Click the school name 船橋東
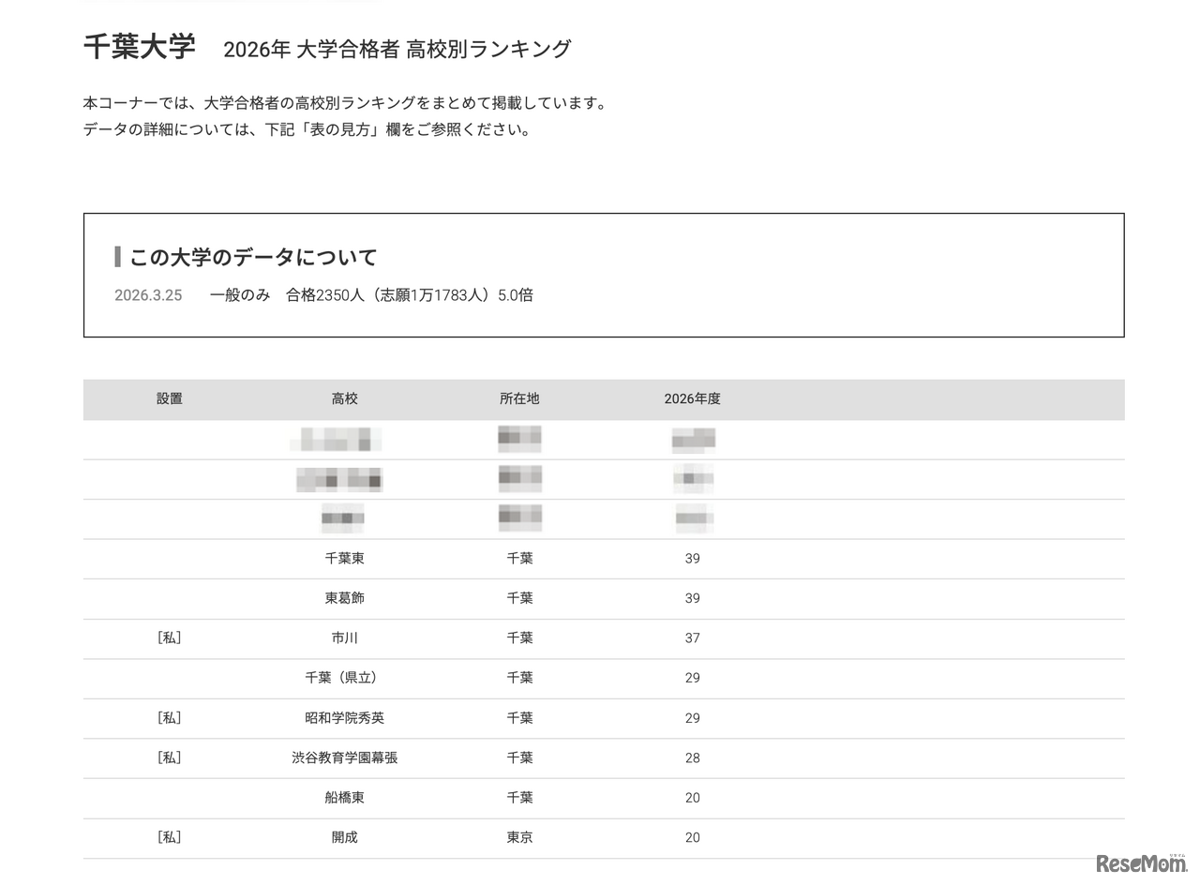Viewport: 1200px width, 885px height. [345, 798]
